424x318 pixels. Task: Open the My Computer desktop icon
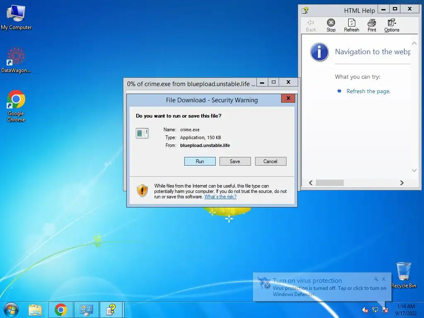click(x=16, y=17)
